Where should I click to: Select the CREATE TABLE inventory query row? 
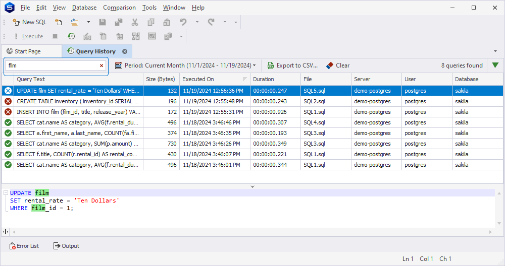point(252,102)
